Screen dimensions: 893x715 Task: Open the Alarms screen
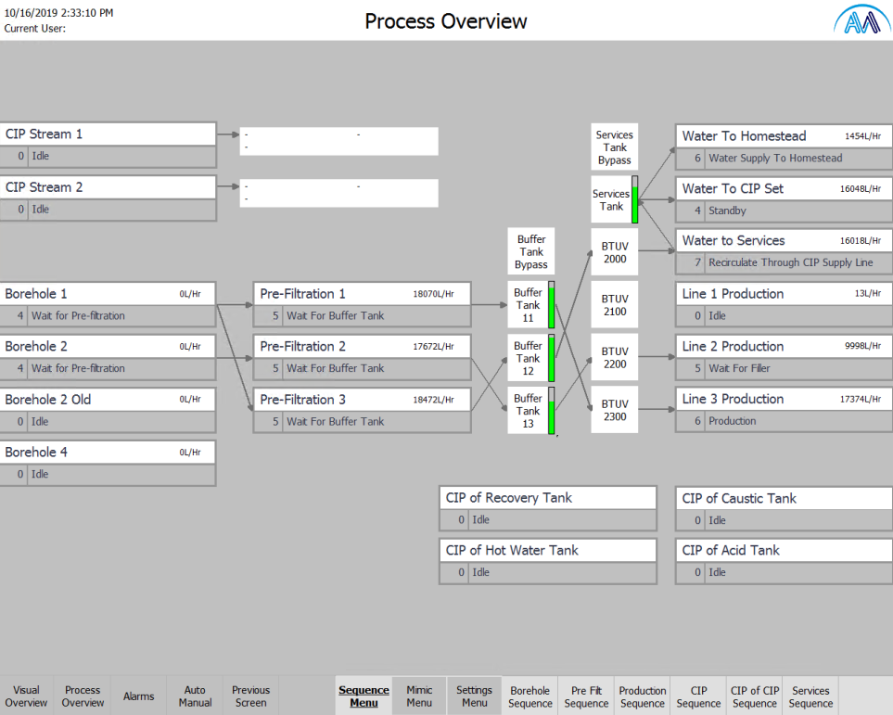point(138,696)
